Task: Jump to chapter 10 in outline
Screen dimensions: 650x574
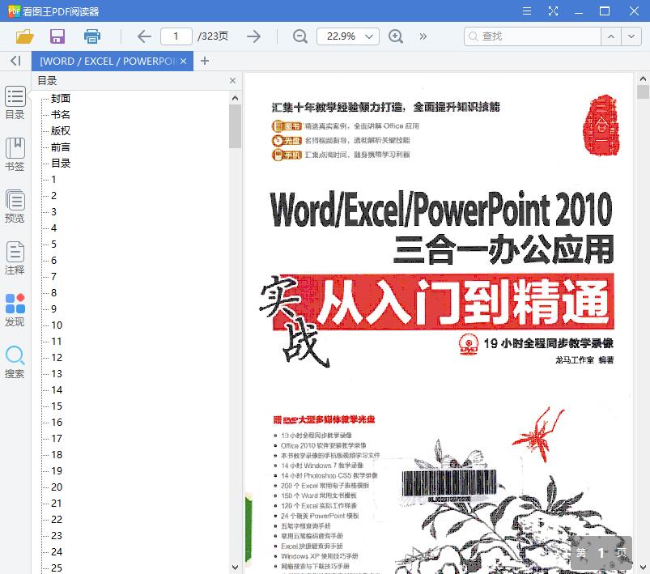Action: pos(57,325)
